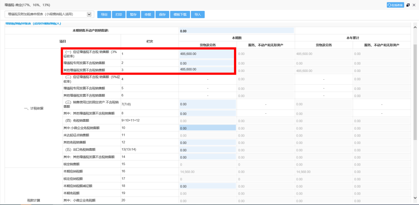Screen dimensions: 419x205
Task: Click row 2 special invoice sales field
Action: click(x=207, y=63)
